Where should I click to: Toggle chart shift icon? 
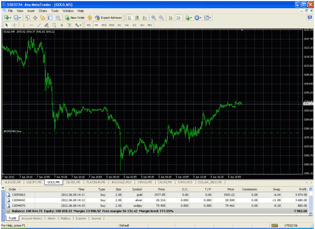point(178,18)
